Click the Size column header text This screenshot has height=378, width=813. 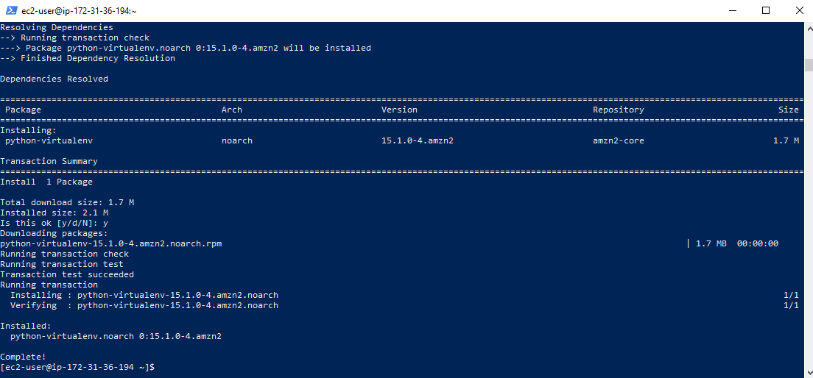789,110
